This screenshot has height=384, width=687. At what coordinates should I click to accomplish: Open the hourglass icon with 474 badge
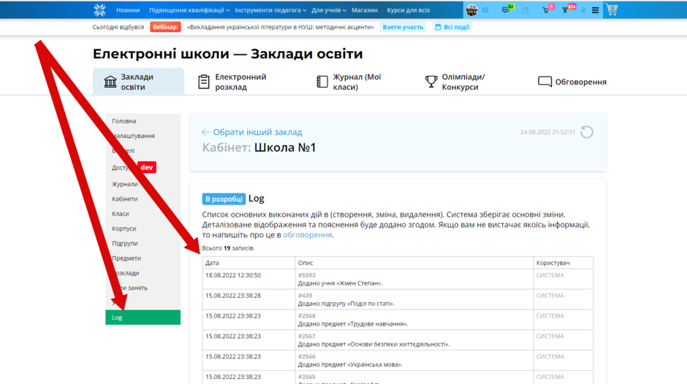point(567,9)
